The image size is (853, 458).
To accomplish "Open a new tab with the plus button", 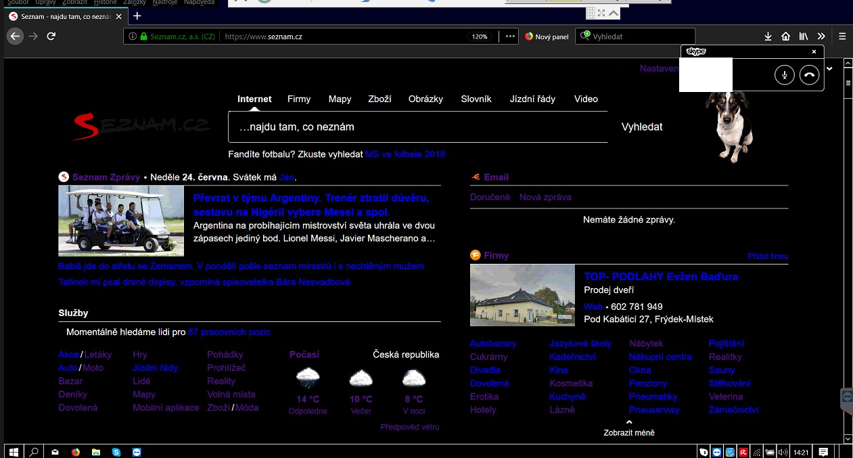I will pos(137,16).
